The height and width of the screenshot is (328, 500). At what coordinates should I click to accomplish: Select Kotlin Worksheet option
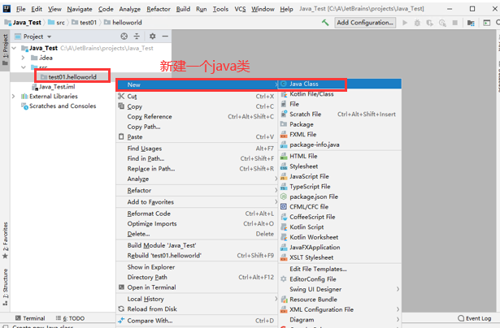[x=340, y=237]
